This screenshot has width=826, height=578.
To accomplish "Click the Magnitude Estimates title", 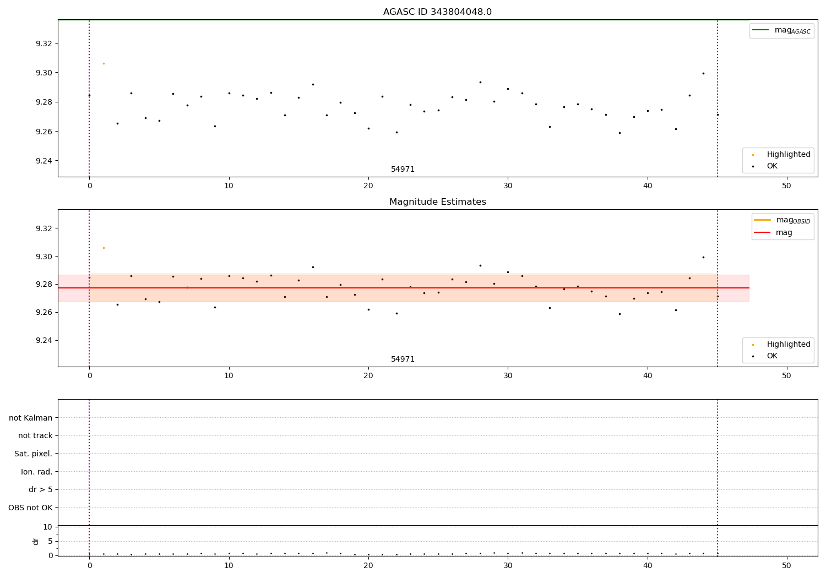I will click(437, 202).
